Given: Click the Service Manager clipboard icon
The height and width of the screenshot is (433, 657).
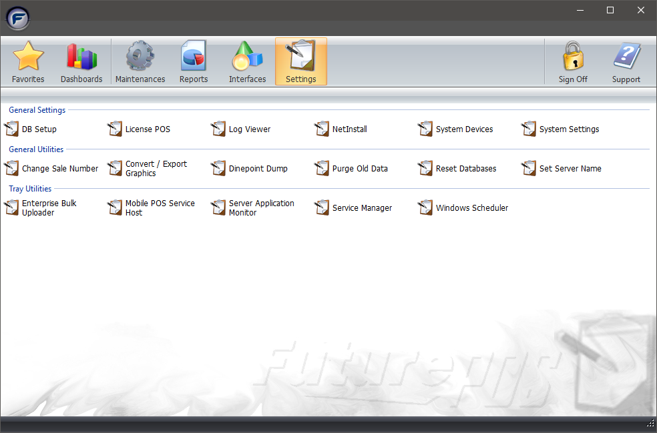Looking at the screenshot, I should coord(322,207).
